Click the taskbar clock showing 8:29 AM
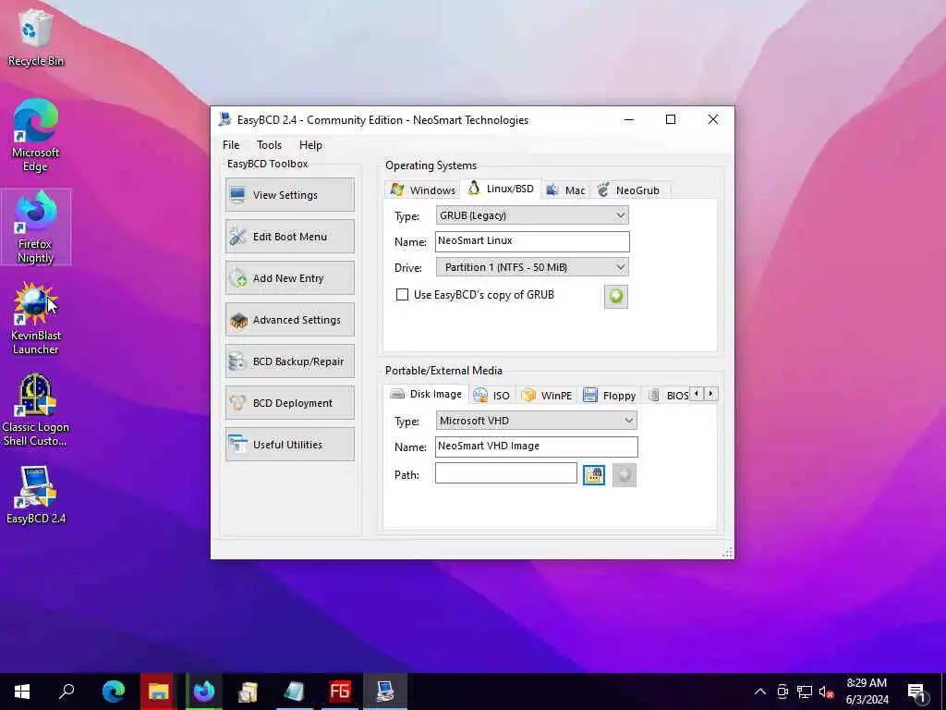 point(867,692)
